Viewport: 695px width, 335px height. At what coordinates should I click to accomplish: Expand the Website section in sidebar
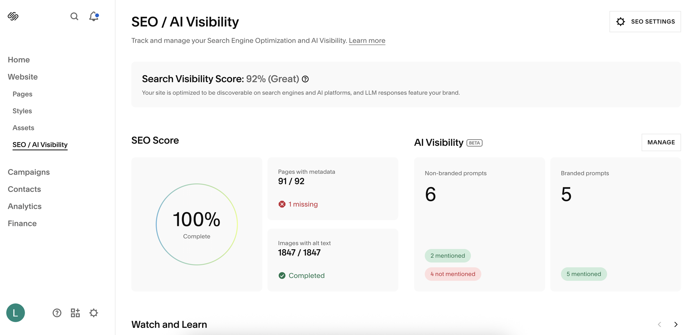tap(23, 77)
